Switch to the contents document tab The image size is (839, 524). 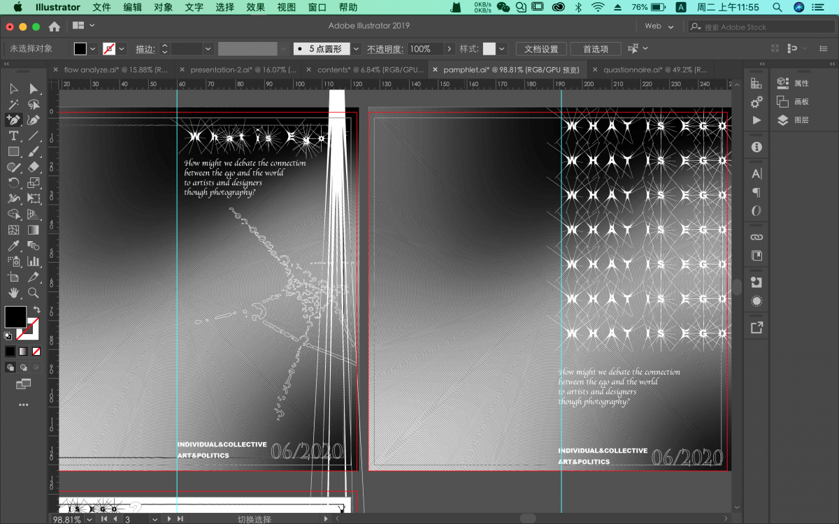coord(371,70)
